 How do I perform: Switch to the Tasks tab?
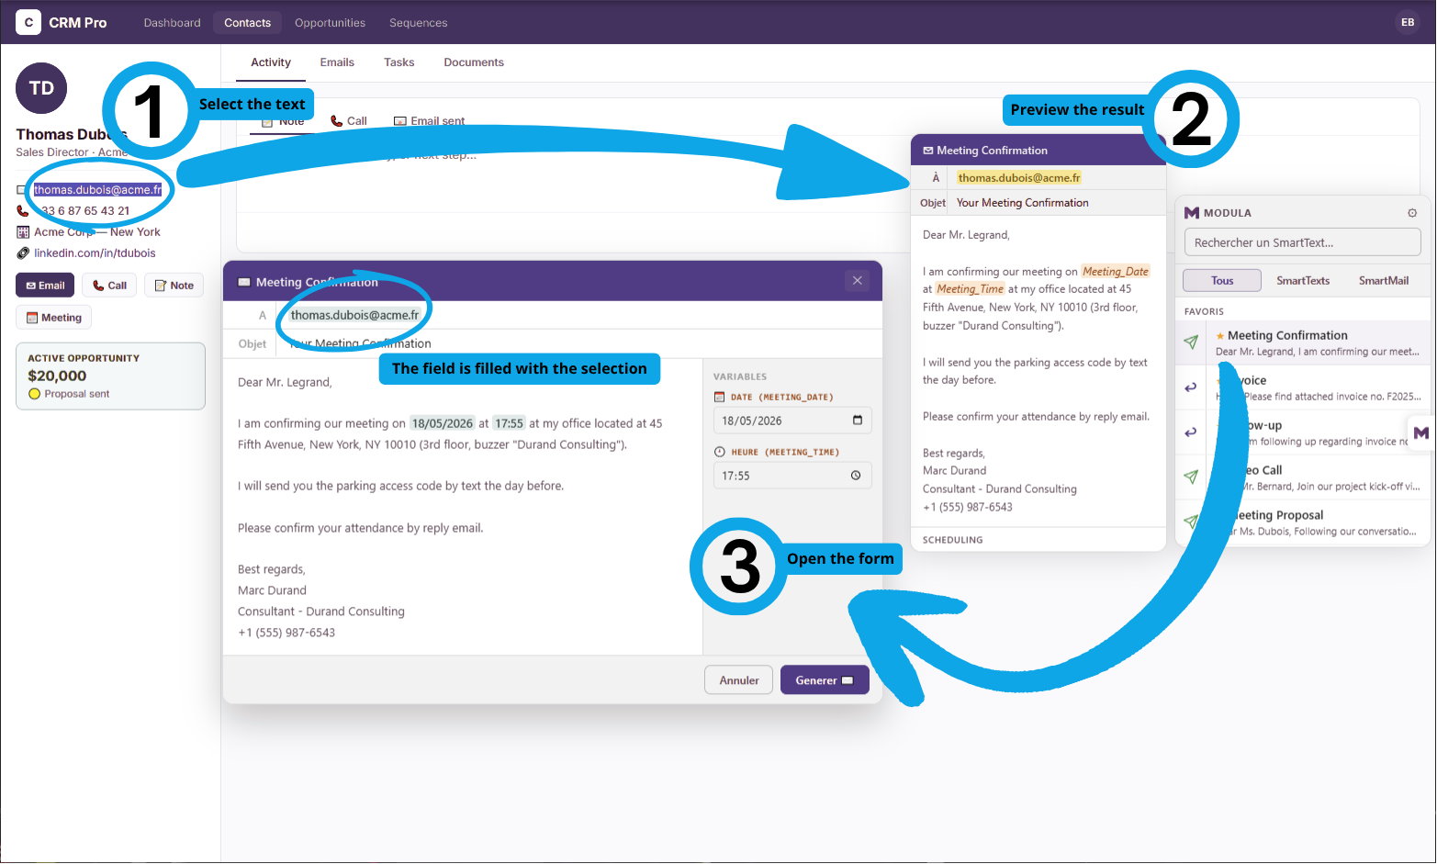[x=399, y=62]
